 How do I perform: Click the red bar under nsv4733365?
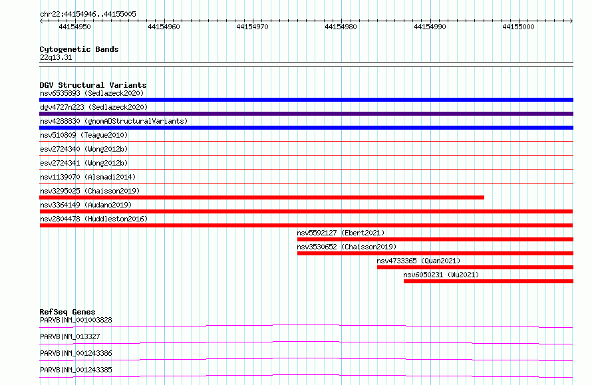[475, 267]
